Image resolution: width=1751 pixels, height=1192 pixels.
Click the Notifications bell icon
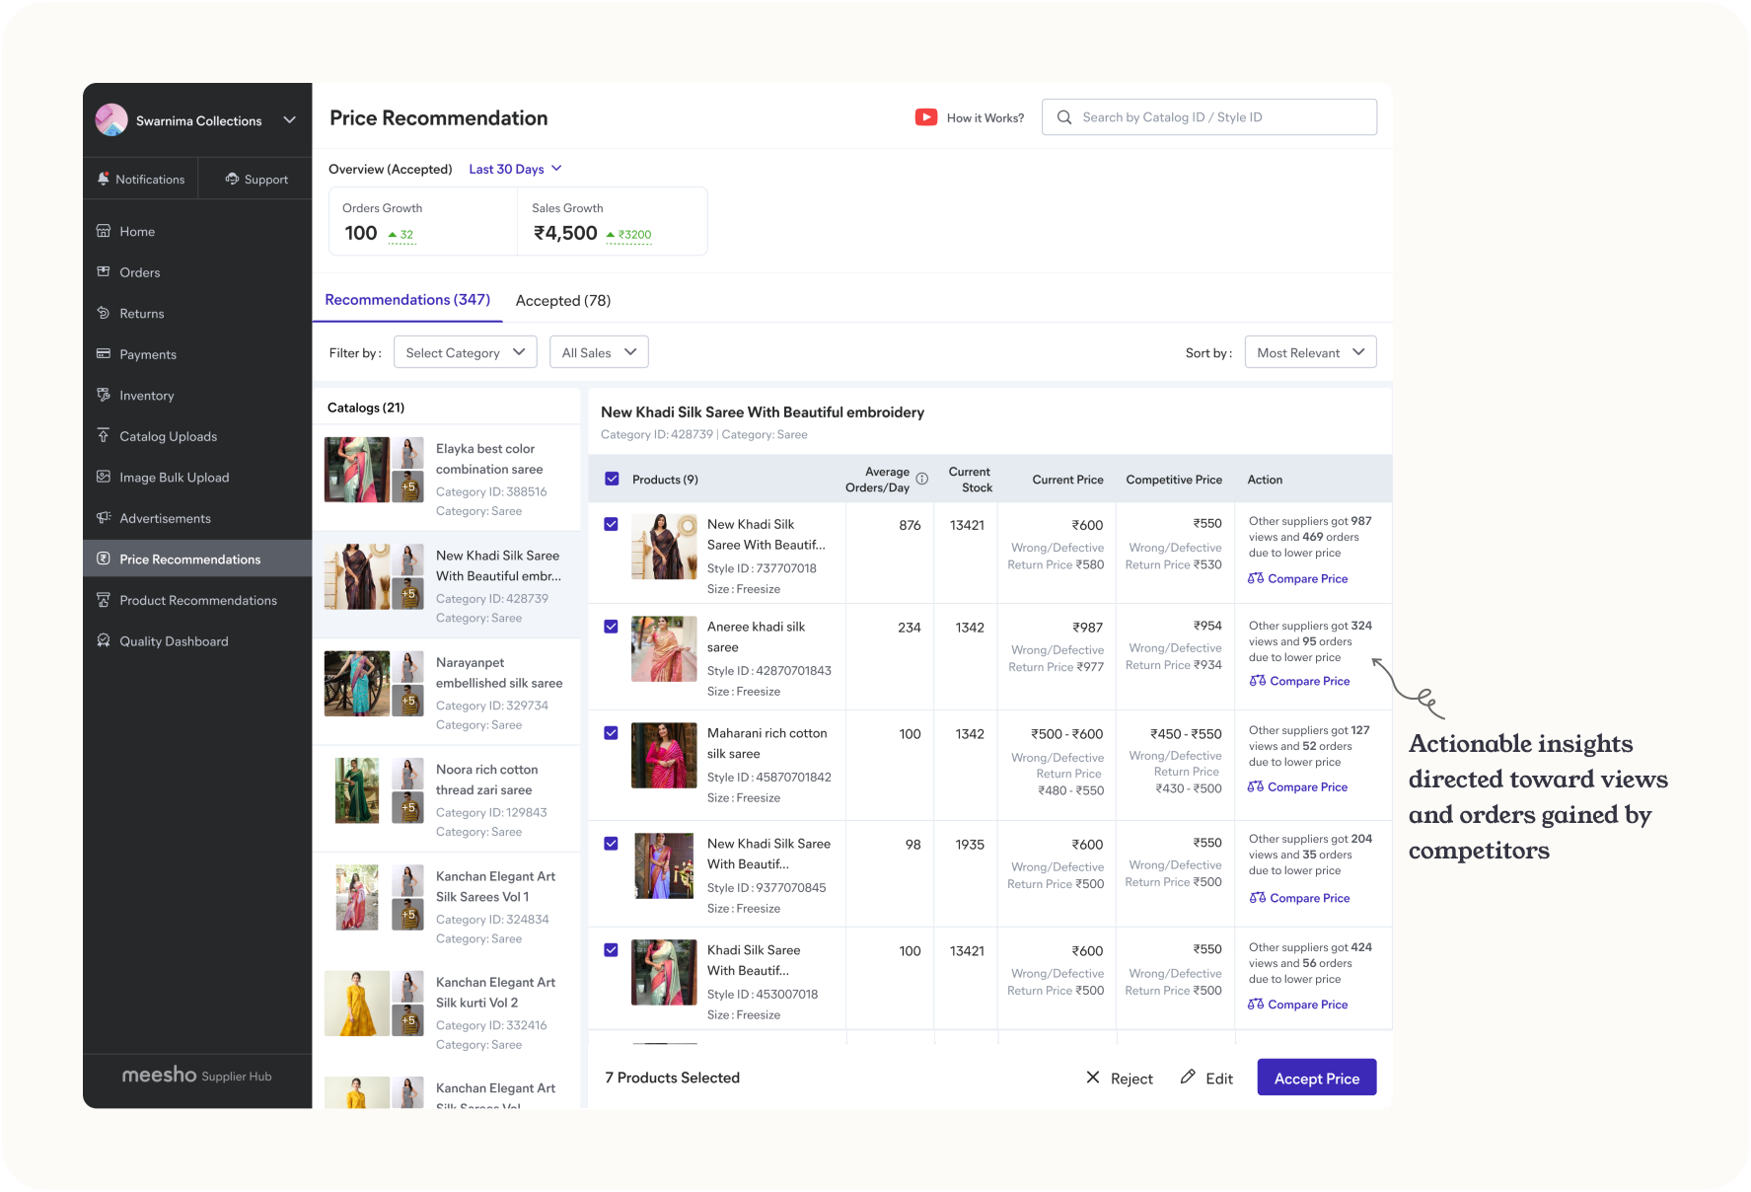tap(104, 179)
